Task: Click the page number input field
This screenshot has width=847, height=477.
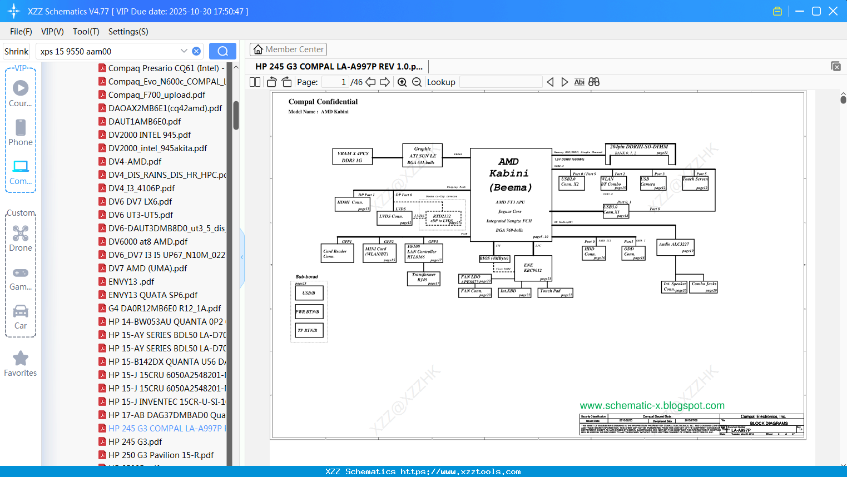Action: 335,82
